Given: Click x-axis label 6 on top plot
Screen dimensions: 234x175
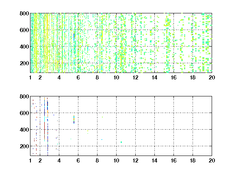Looking at the screenshot, I should (78, 77).
